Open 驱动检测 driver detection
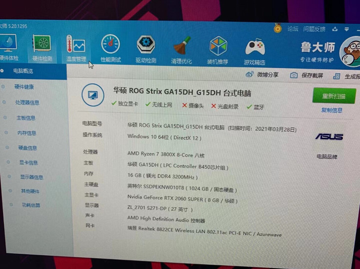 pos(146,49)
